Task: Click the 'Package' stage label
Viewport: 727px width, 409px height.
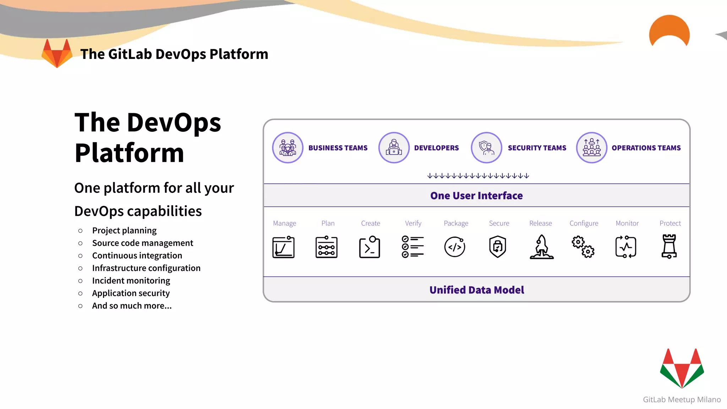Action: (x=456, y=223)
